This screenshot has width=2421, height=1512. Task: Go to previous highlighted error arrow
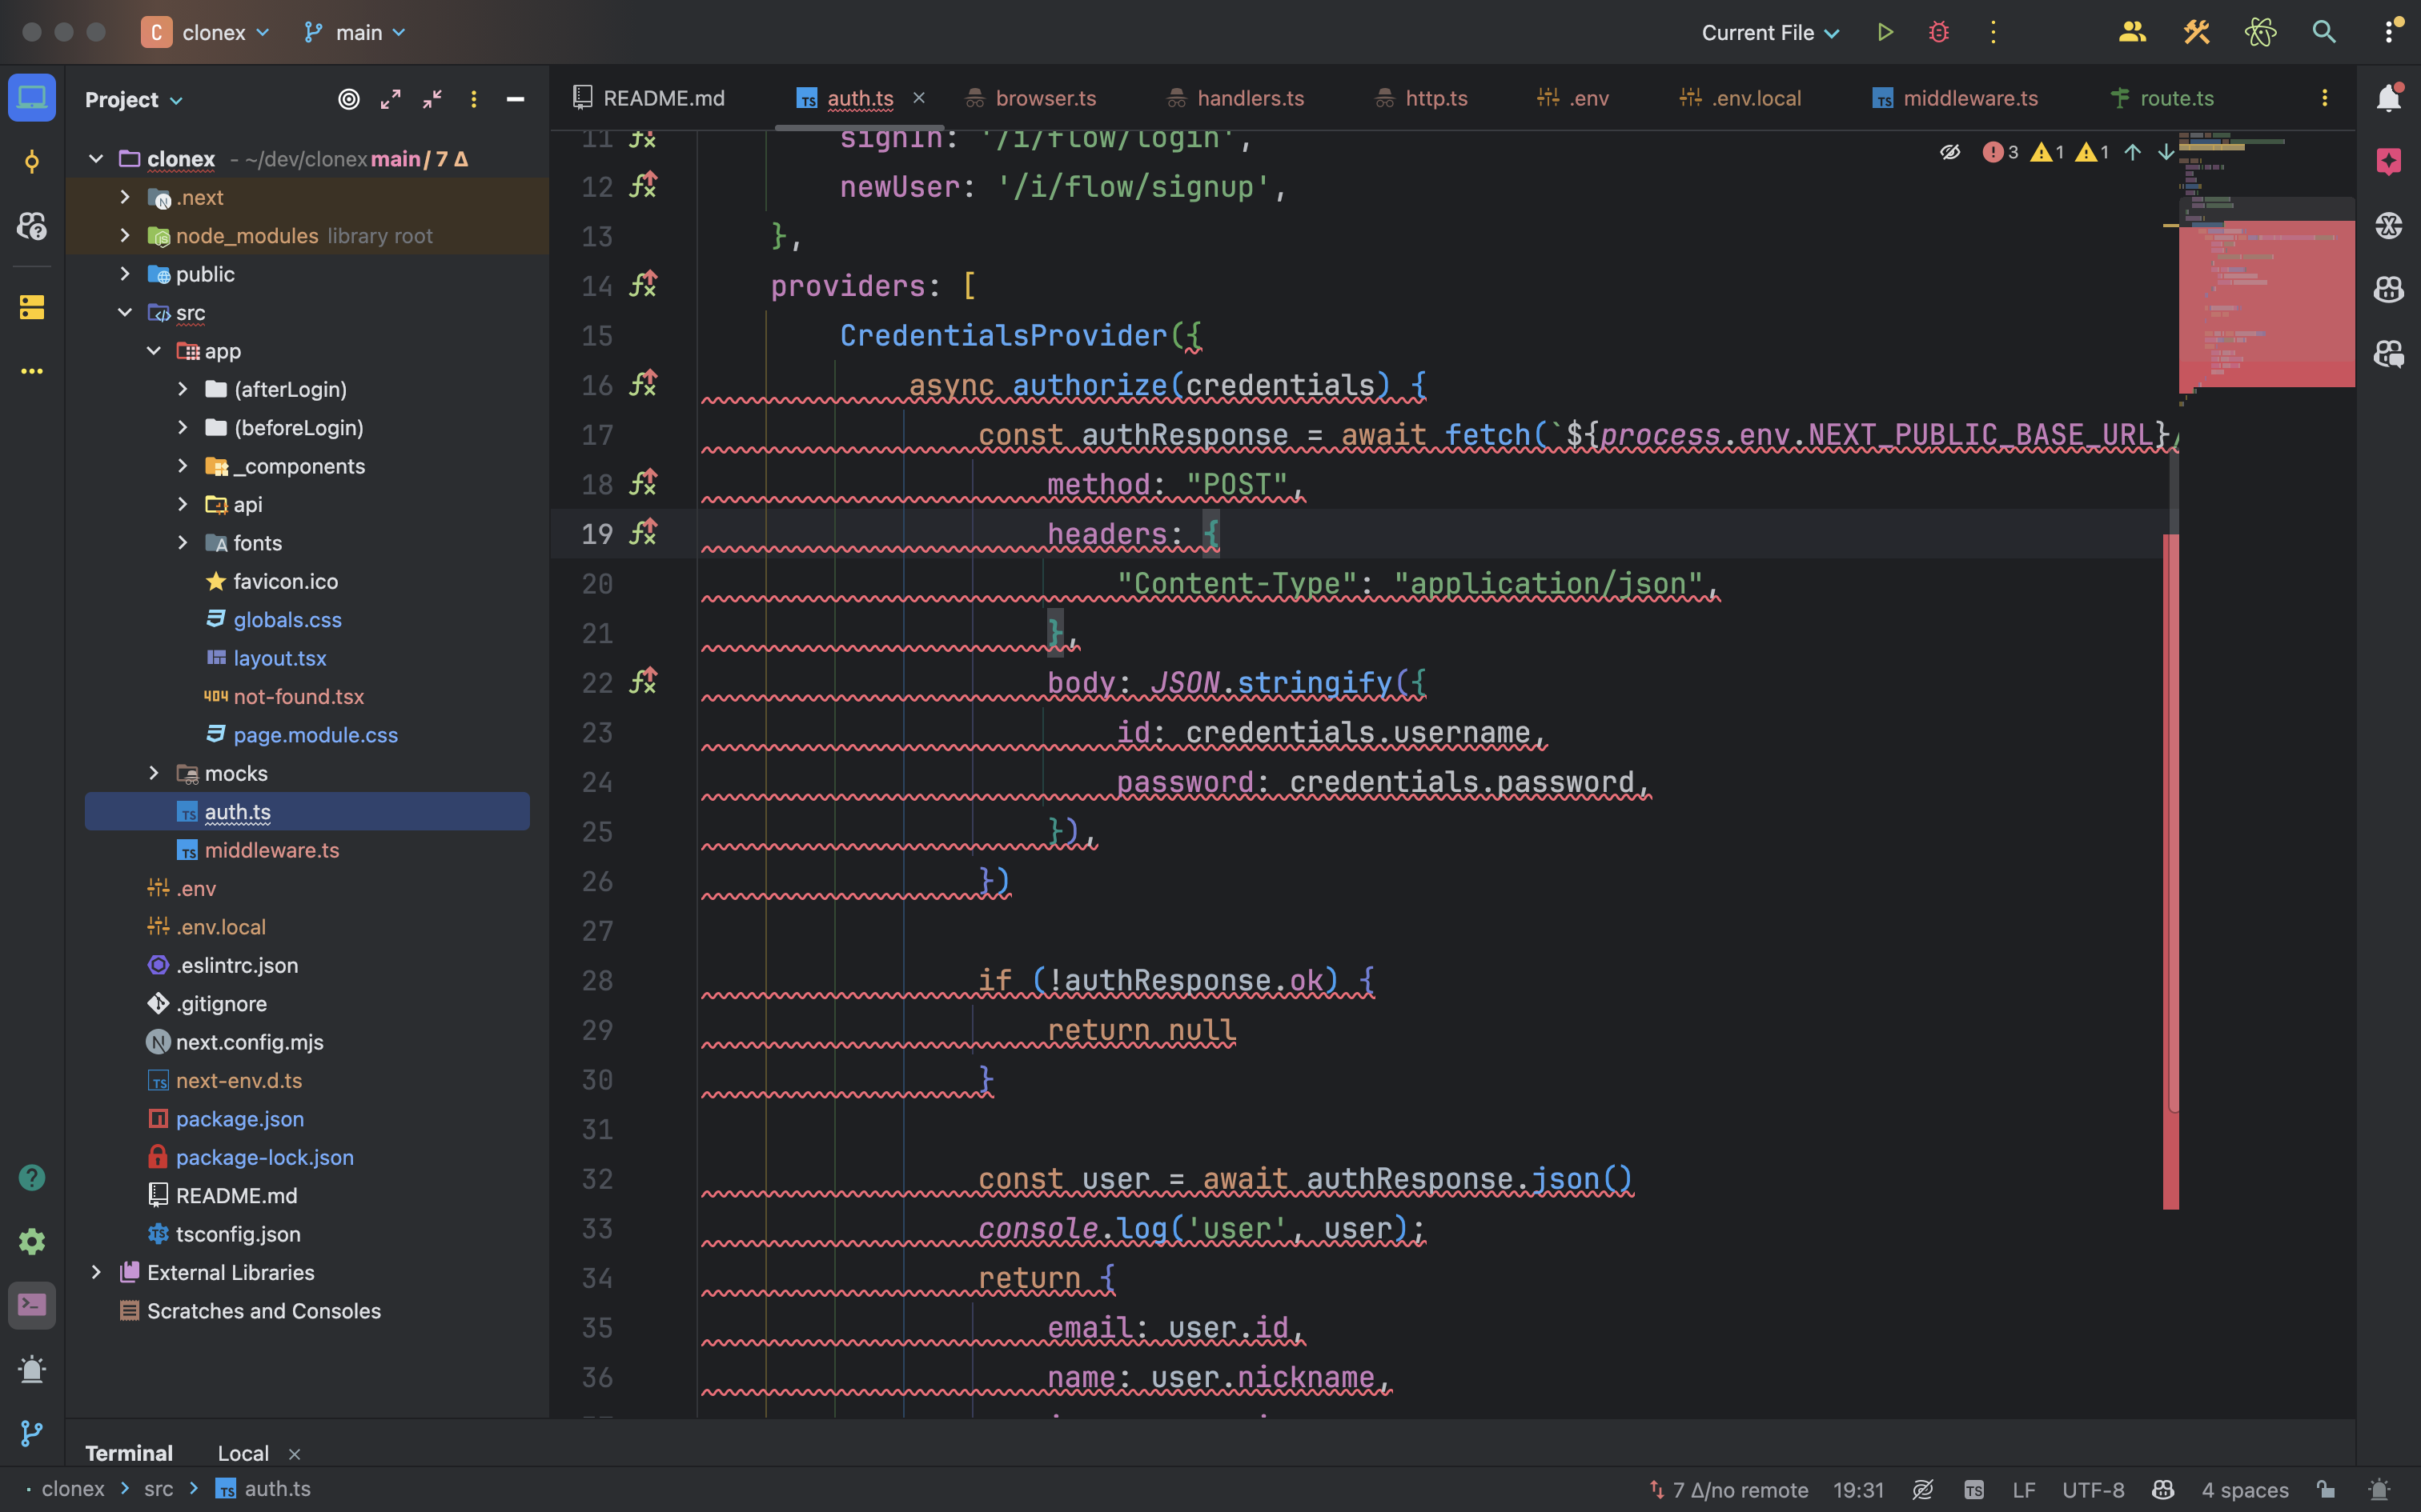click(2132, 152)
